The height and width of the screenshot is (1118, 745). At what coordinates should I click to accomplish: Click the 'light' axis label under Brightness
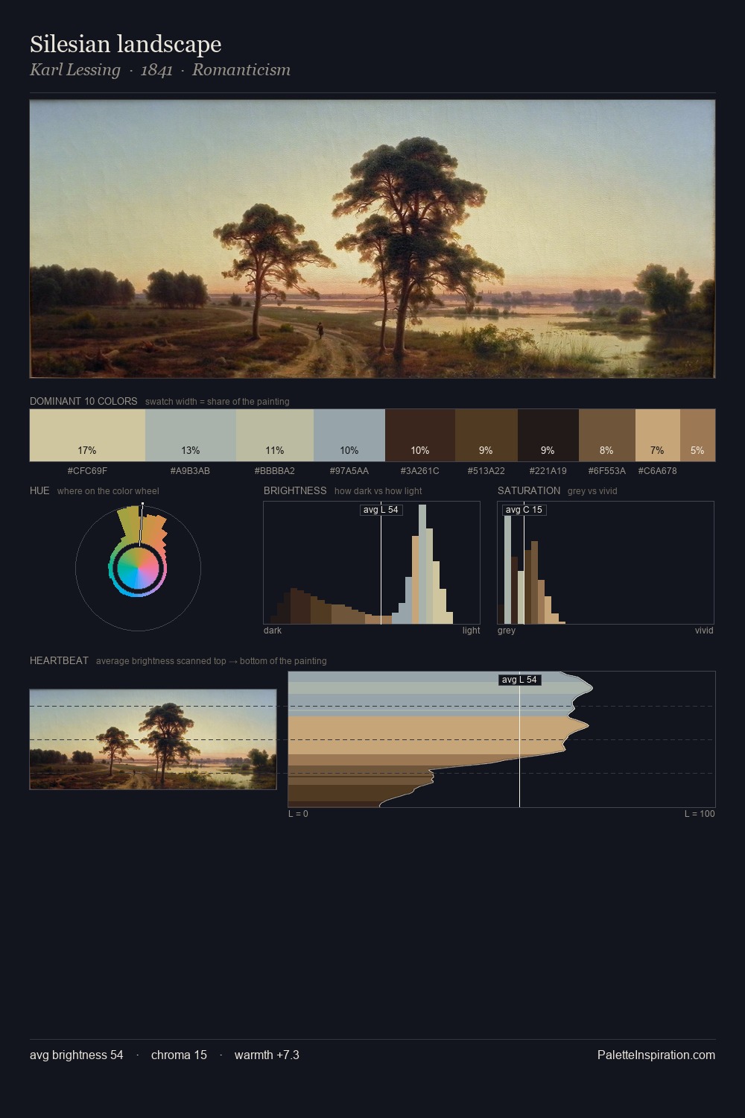click(472, 631)
